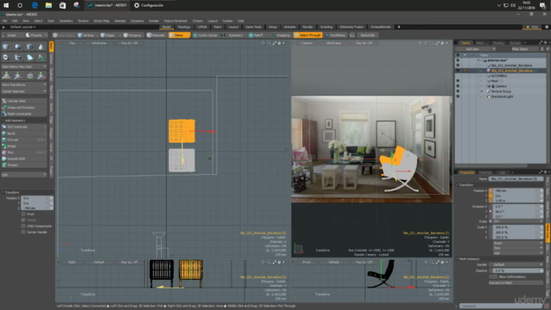Click the gear settings icon in Camera viewport
The width and height of the screenshot is (551, 310).
point(442,43)
